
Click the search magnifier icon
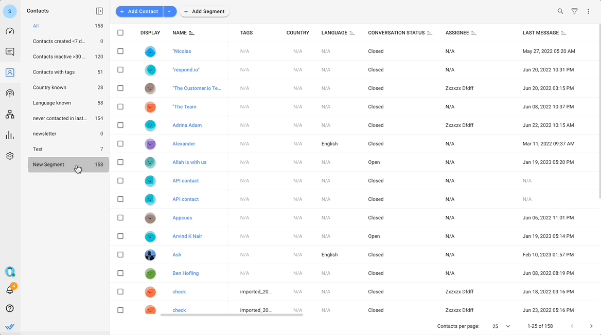(560, 11)
